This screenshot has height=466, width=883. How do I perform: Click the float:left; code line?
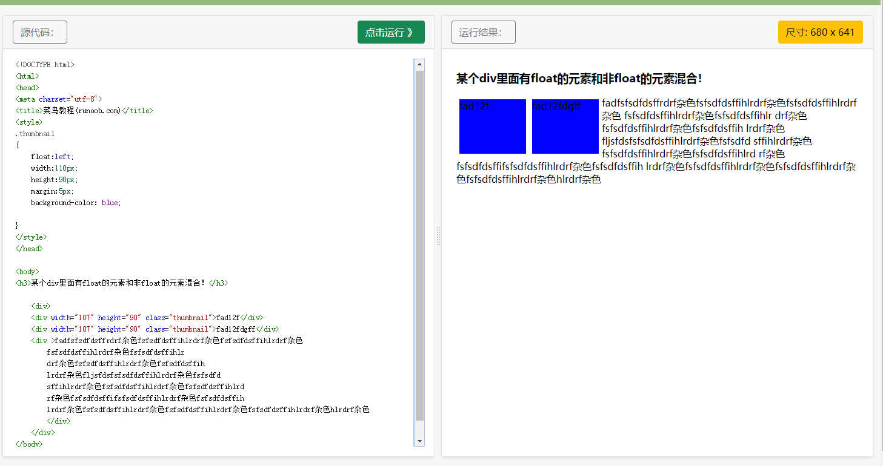coord(52,157)
